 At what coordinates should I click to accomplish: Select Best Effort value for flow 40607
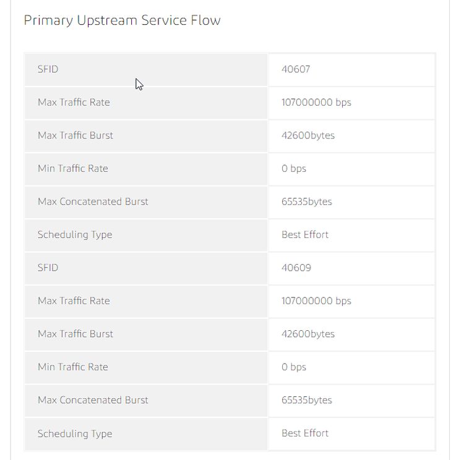click(305, 234)
